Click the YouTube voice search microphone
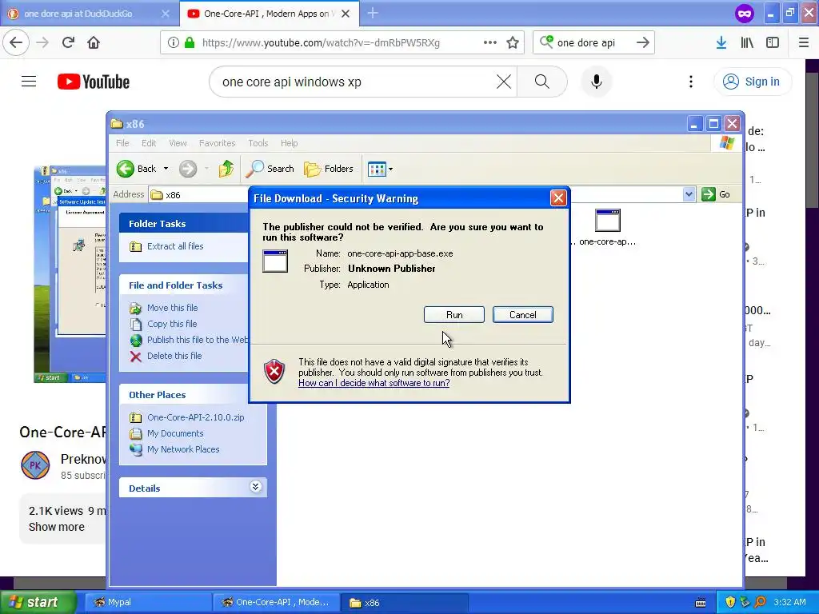 [x=597, y=82]
